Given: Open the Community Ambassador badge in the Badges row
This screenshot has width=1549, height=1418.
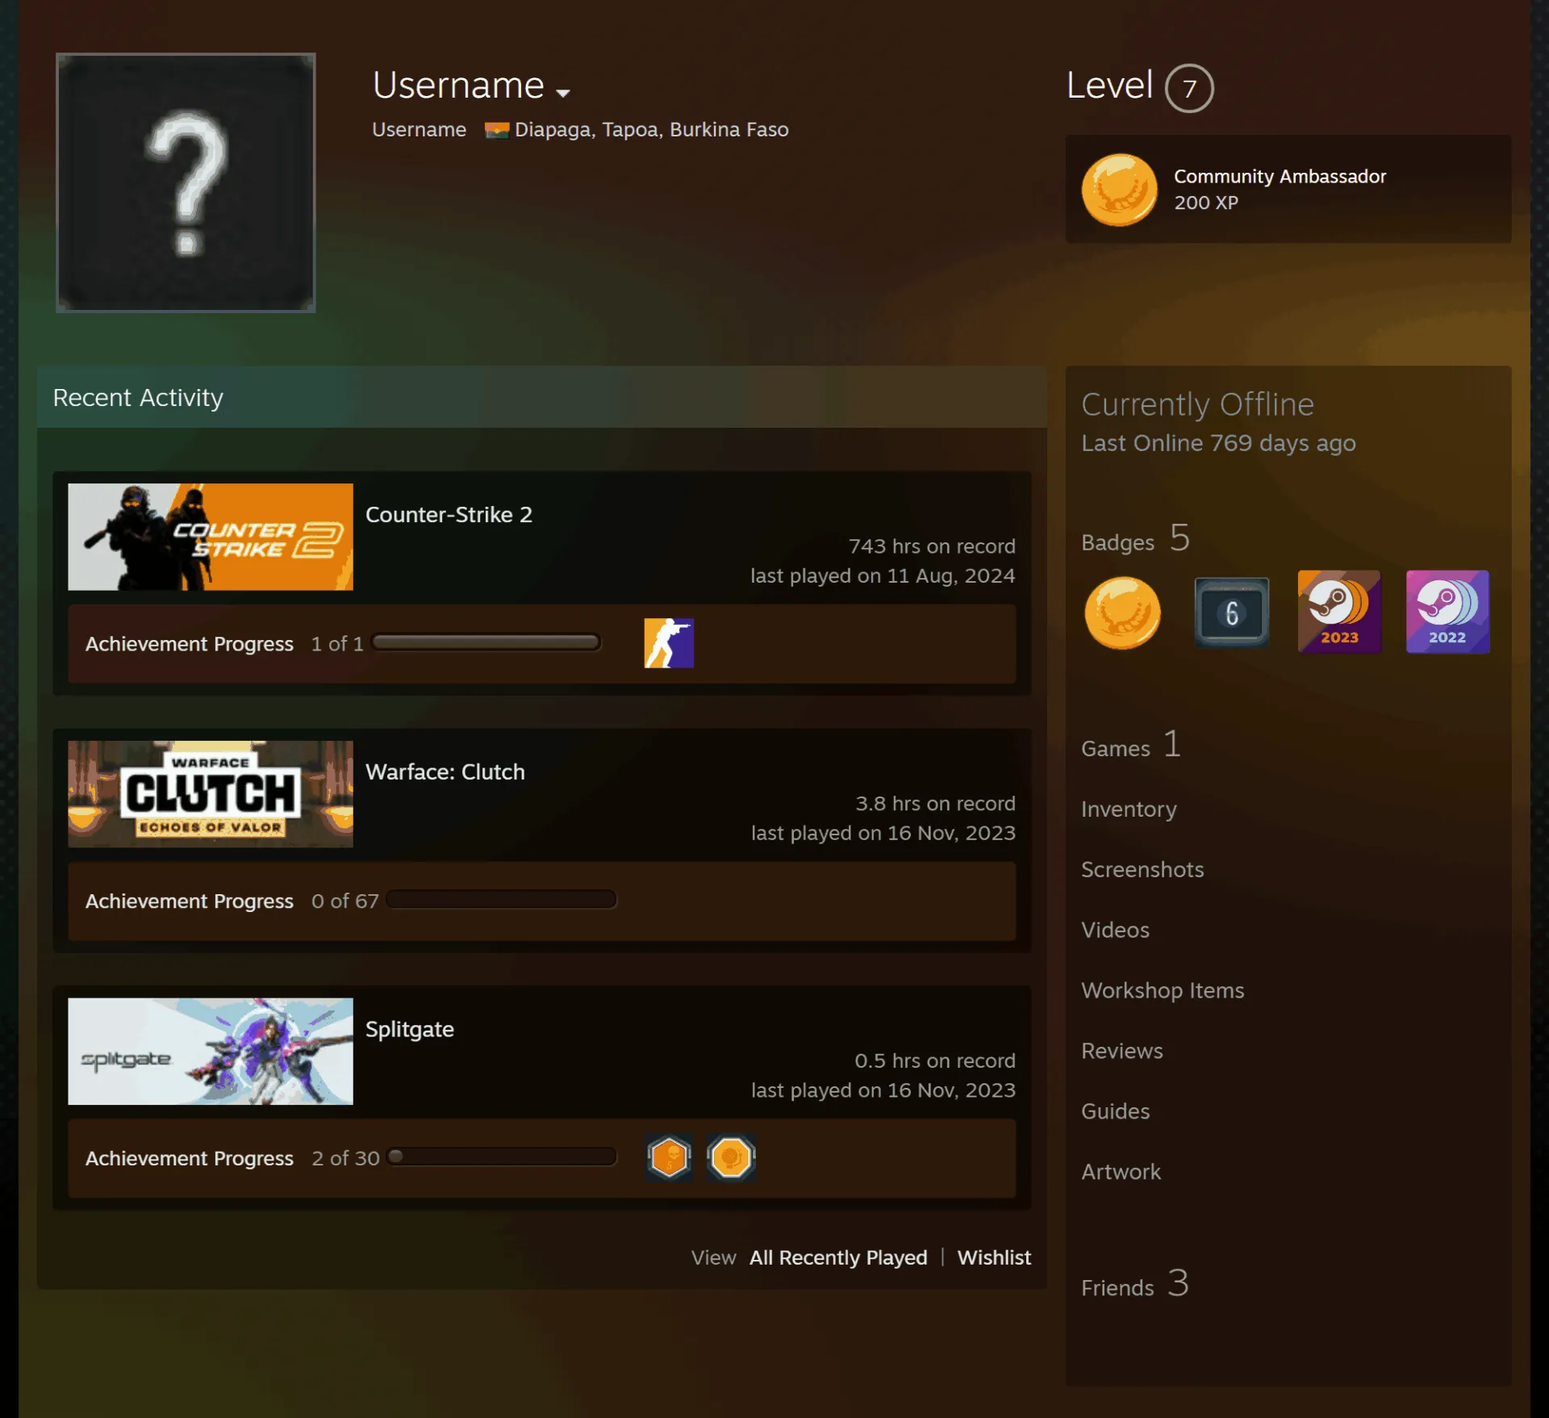Looking at the screenshot, I should coord(1122,613).
